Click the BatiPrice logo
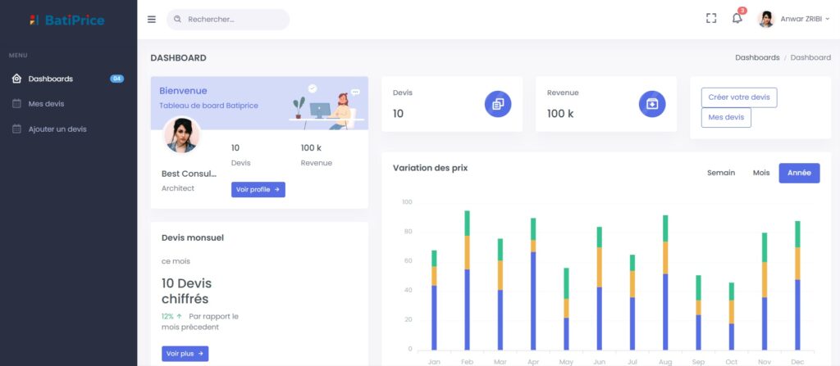The width and height of the screenshot is (840, 366). (67, 20)
